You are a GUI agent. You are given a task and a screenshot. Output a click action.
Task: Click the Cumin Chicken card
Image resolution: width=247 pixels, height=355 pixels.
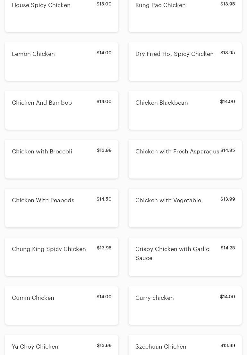click(62, 306)
